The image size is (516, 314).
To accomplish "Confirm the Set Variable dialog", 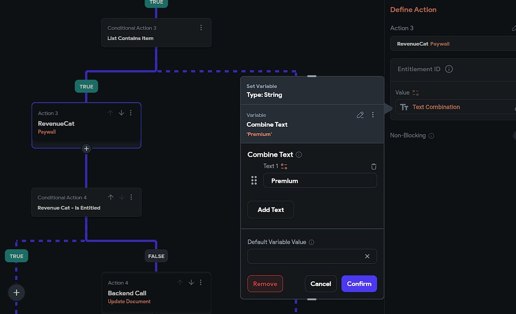I will click(x=359, y=284).
